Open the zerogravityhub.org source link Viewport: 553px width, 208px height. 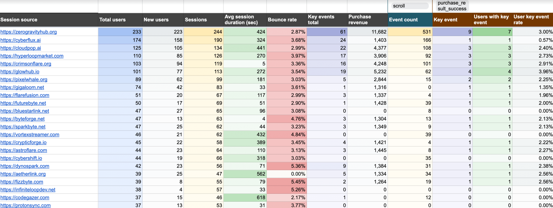29,32
